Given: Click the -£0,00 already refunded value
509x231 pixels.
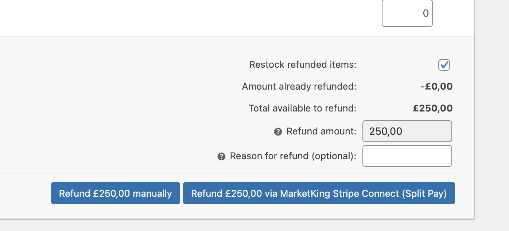Looking at the screenshot, I should [436, 87].
